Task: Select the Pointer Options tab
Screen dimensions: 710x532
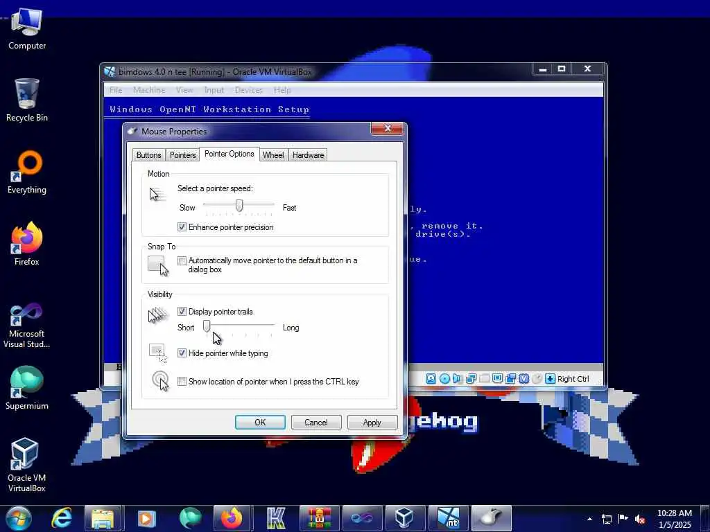Action: (229, 154)
